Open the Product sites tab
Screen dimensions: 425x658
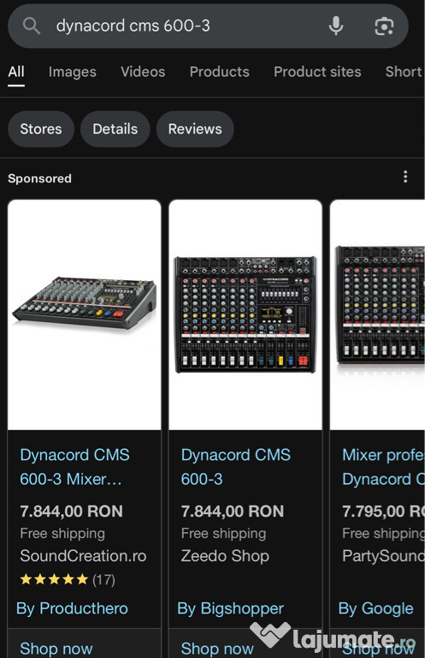pos(317,72)
